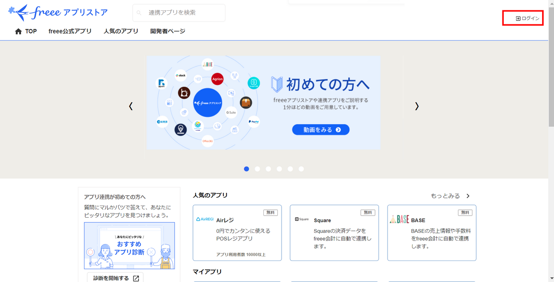Click the もっとみる link
Screen dimensions: 554x282
(x=445, y=196)
